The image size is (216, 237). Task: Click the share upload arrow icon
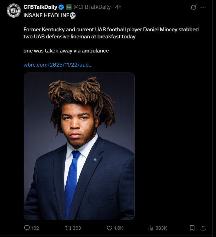click(x=203, y=228)
